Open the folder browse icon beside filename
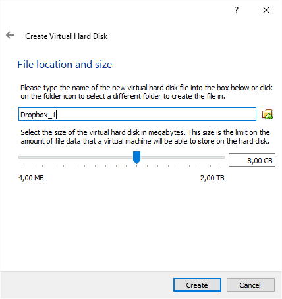The image size is (282, 299). tap(268, 114)
